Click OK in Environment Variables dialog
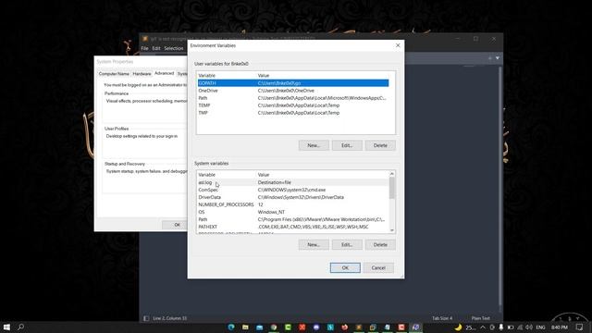This screenshot has width=592, height=333. point(345,267)
